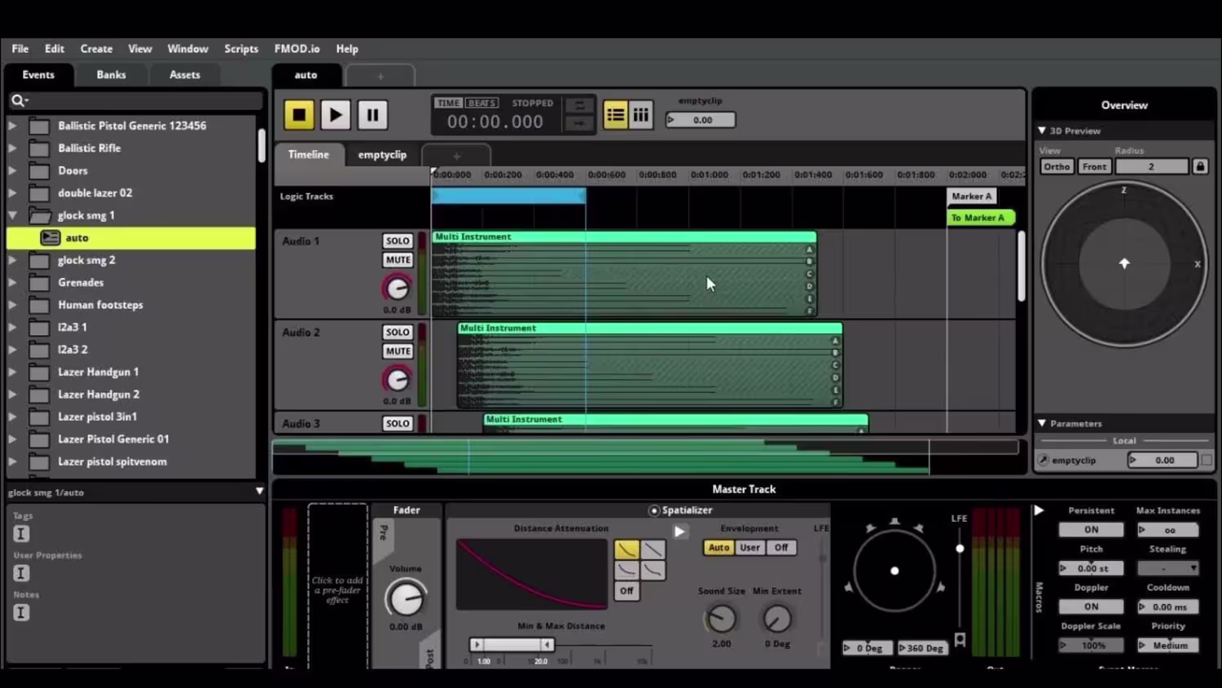Switch to the columns track view icon
The image size is (1222, 688).
tap(641, 115)
